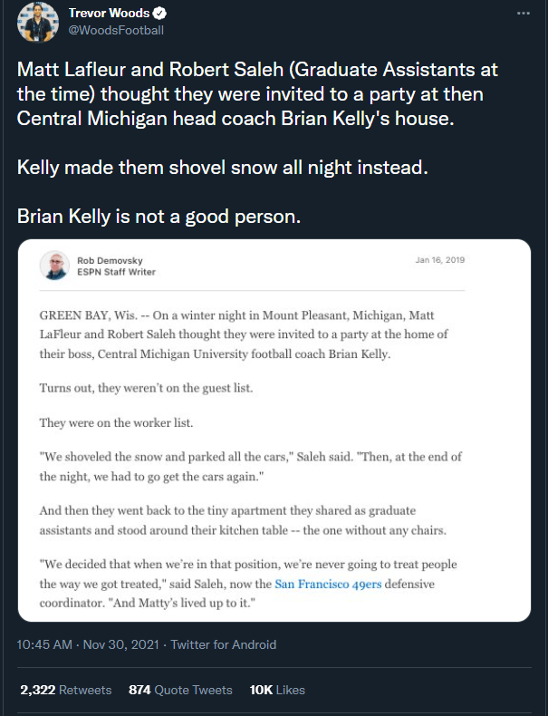Open the @WoodsFootball handle link
This screenshot has height=716, width=548.
click(x=116, y=30)
